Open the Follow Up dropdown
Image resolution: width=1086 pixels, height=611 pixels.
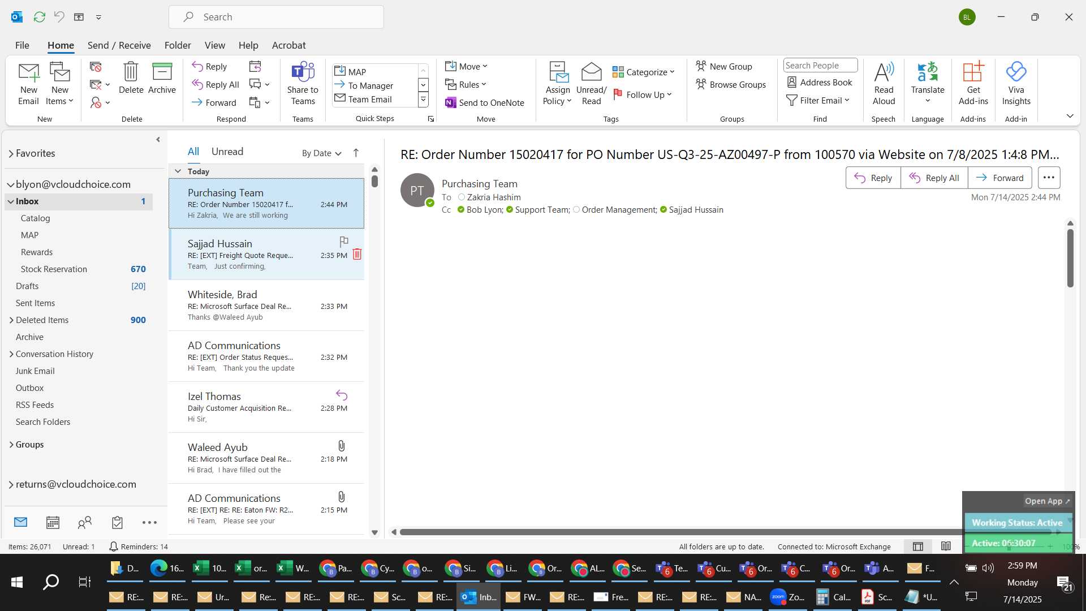(643, 94)
